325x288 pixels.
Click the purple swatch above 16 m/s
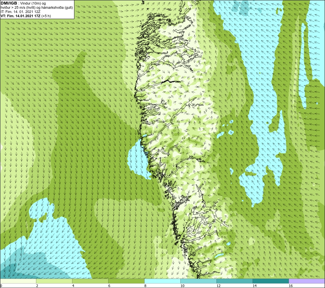(307, 281)
